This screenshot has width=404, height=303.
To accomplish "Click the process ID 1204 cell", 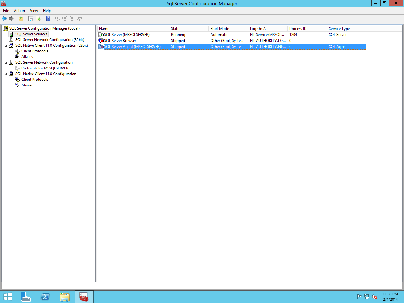I will click(x=293, y=35).
